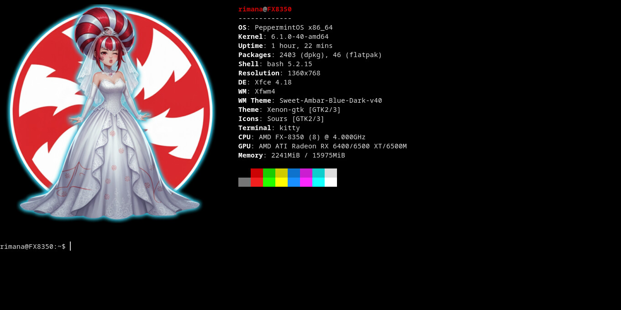Click the GPU: AMD ATI Radeon line

coord(322,146)
